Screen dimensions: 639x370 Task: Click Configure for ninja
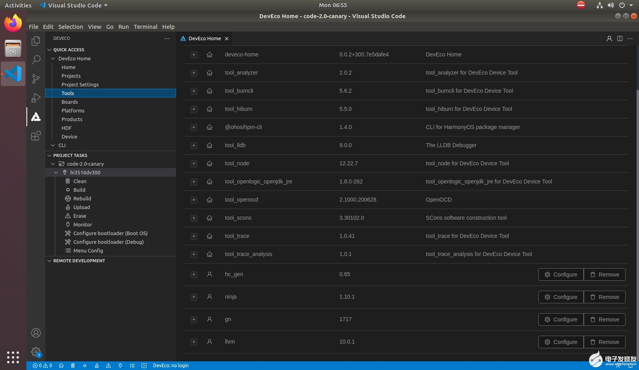(x=561, y=297)
